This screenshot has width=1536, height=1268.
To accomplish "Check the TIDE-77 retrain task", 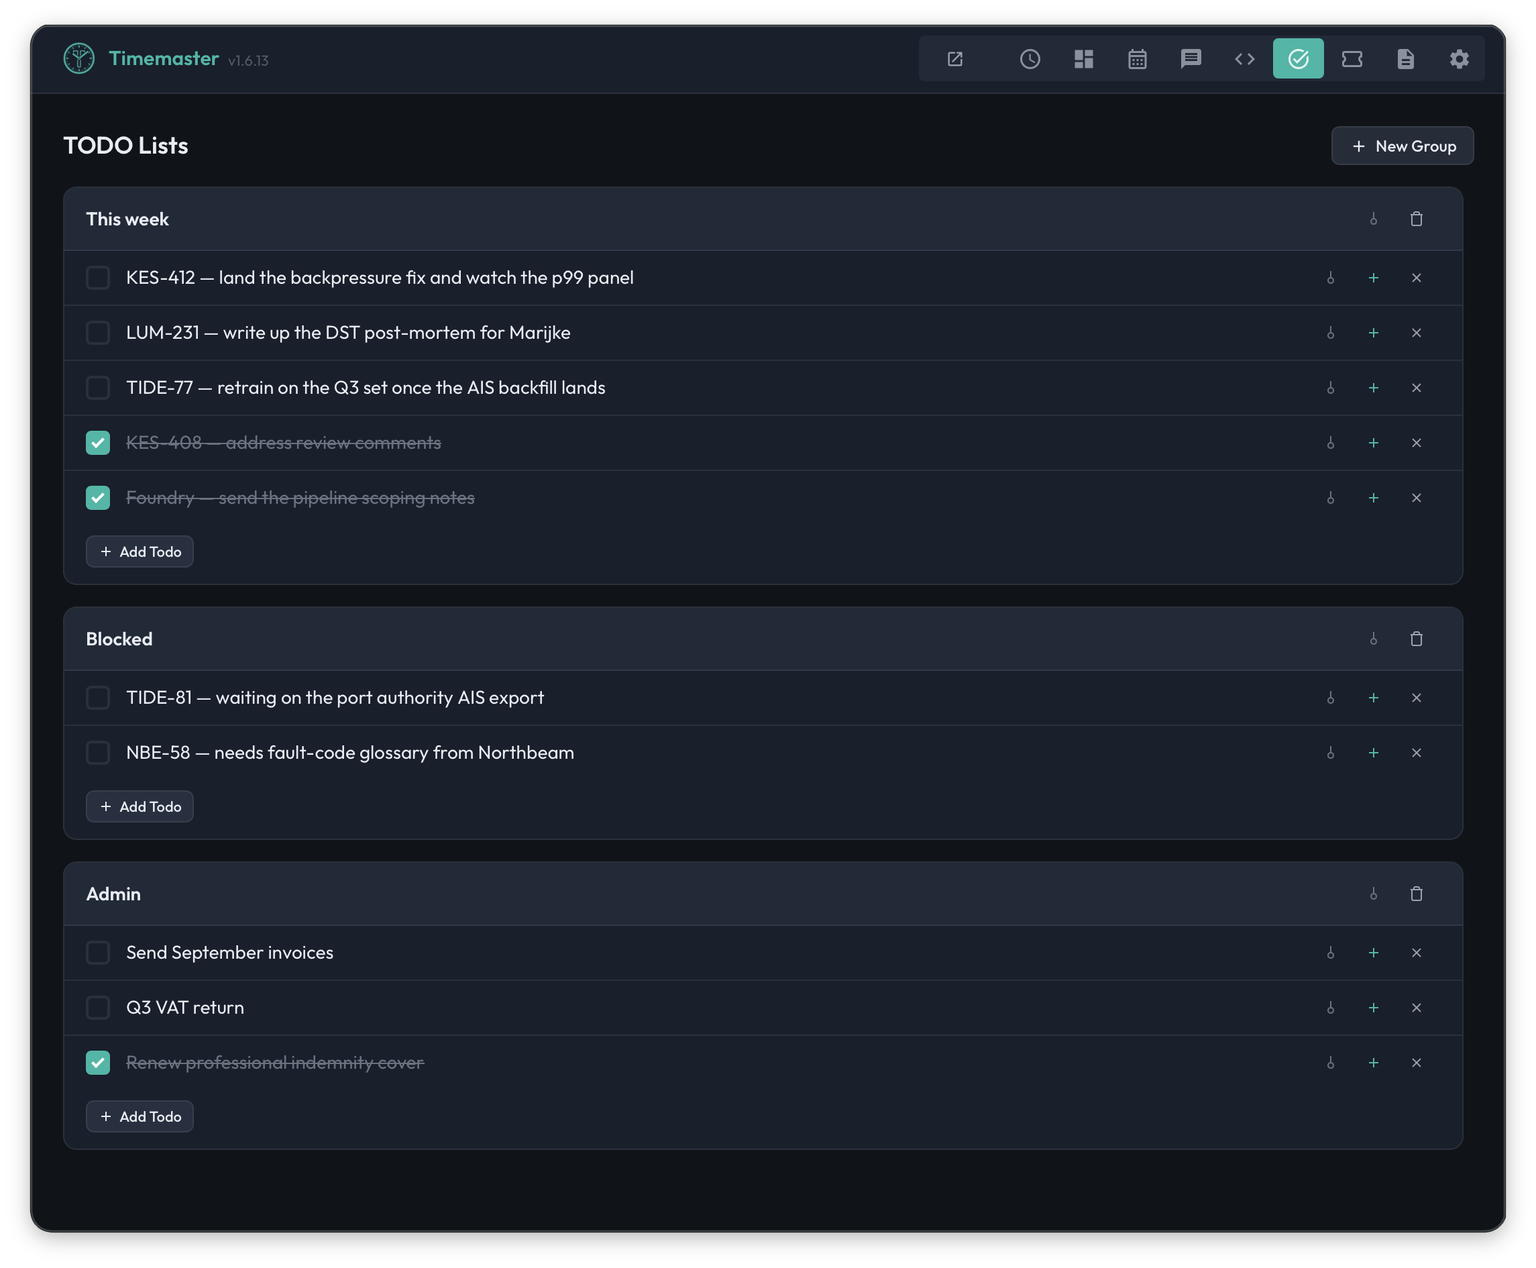I will click(x=98, y=388).
